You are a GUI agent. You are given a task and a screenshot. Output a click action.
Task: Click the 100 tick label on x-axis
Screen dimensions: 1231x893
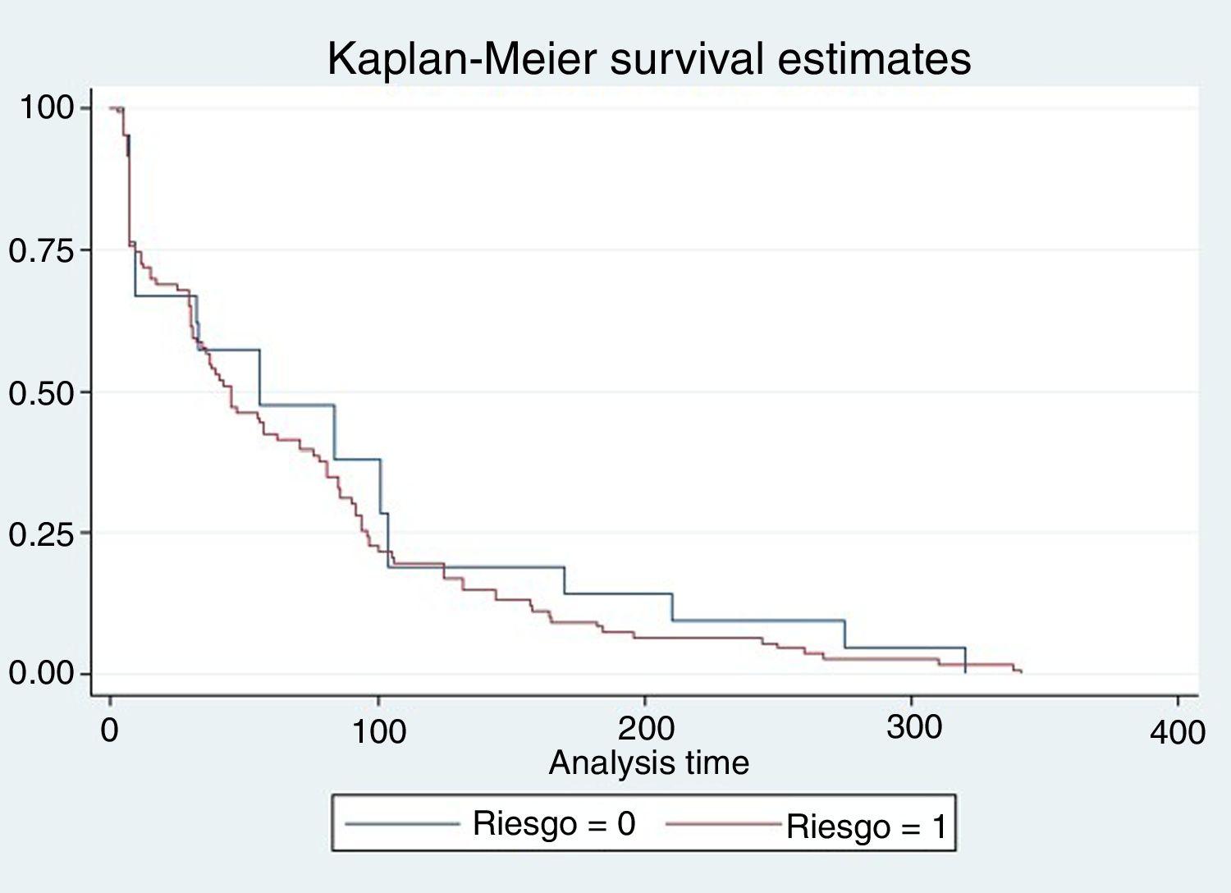pyautogui.click(x=378, y=730)
